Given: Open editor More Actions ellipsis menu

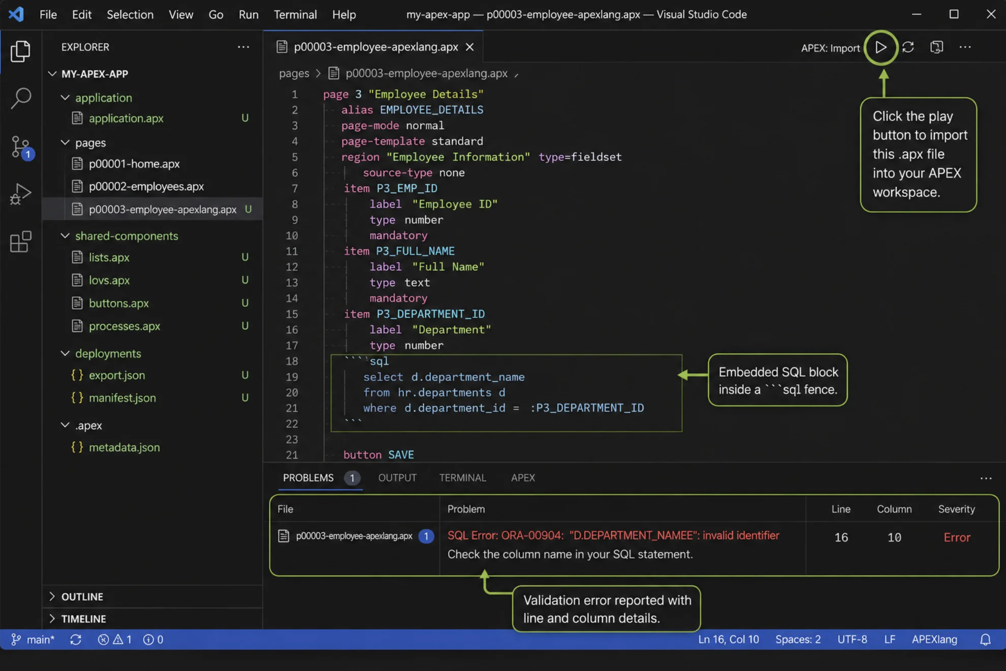Looking at the screenshot, I should 965,47.
